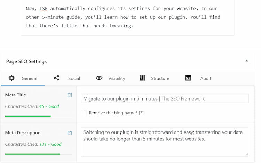The height and width of the screenshot is (163, 261).
Task: Open the Meta Title help [?] link
Action: (x=70, y=95)
